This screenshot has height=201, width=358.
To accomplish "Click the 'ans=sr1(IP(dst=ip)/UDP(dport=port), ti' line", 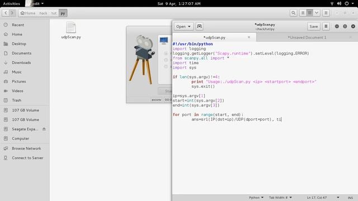I will pyautogui.click(x=237, y=119).
